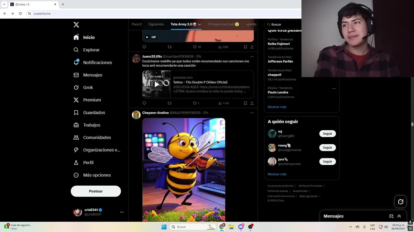The image size is (414, 232).
Task: Open a new browser tab
Action: pos(63,5)
